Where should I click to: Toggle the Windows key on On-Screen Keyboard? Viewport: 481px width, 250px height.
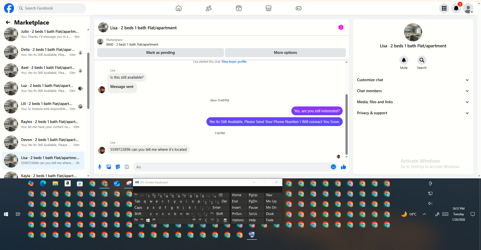click(148, 220)
